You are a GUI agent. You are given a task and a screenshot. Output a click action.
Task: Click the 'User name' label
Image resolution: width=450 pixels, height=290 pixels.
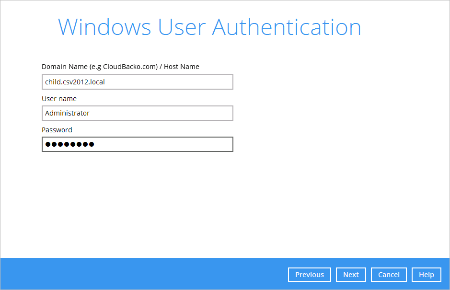tap(59, 99)
